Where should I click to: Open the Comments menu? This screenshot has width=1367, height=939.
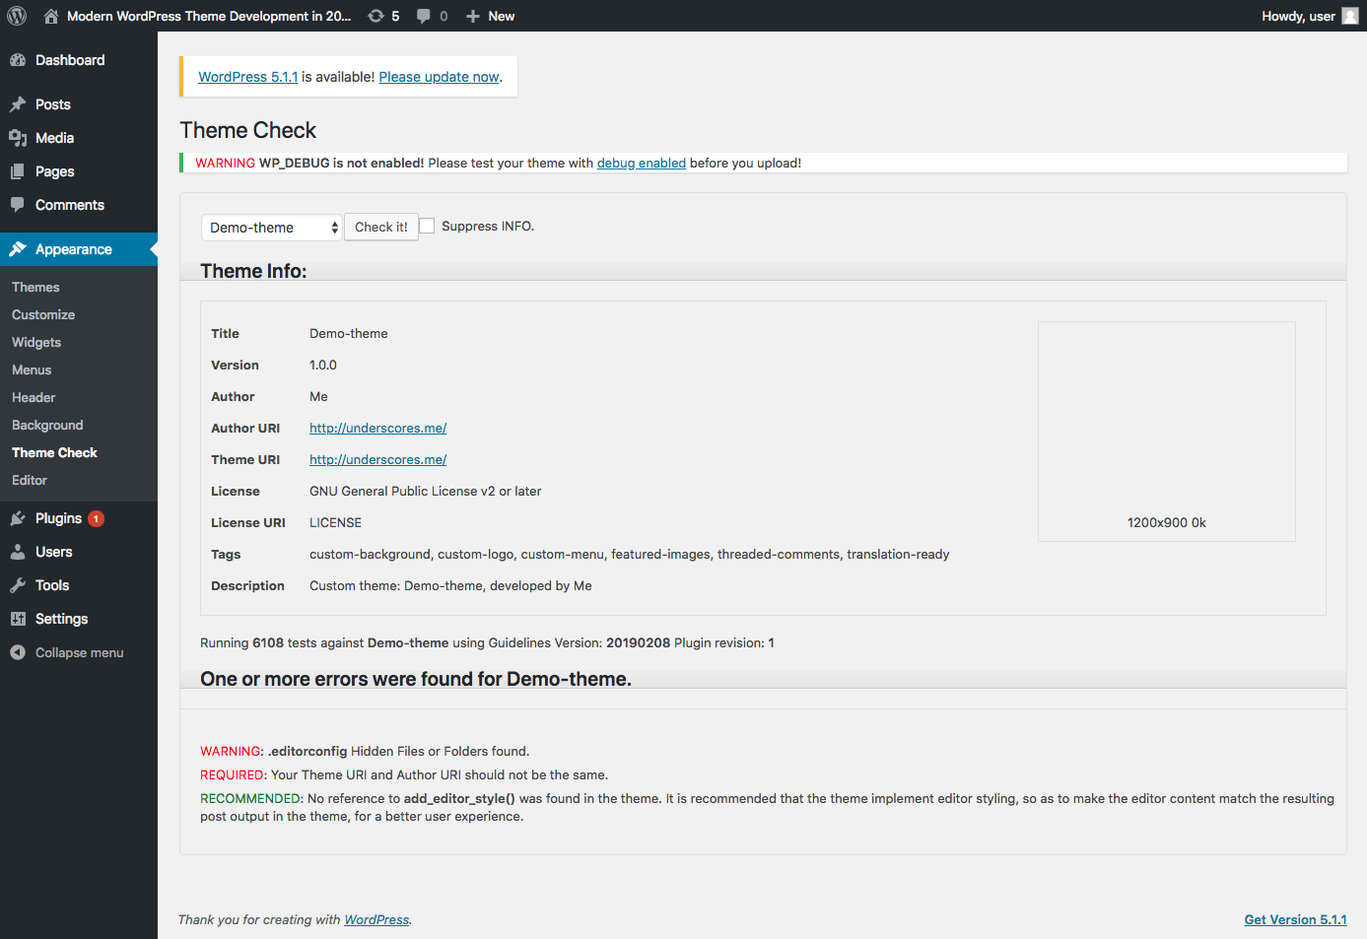pyautogui.click(x=79, y=205)
